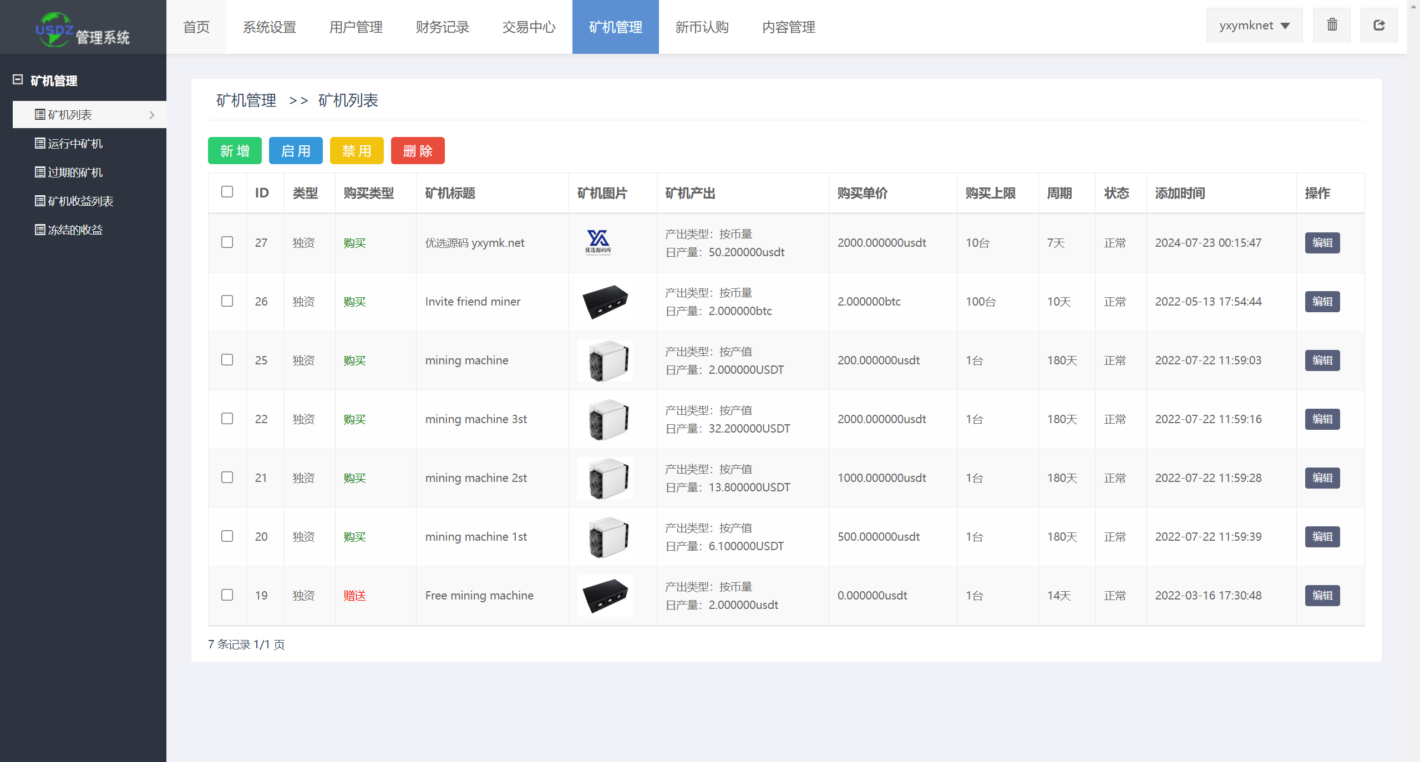The width and height of the screenshot is (1420, 762).
Task: Click list icon beside 冻结的收益
Action: click(40, 230)
